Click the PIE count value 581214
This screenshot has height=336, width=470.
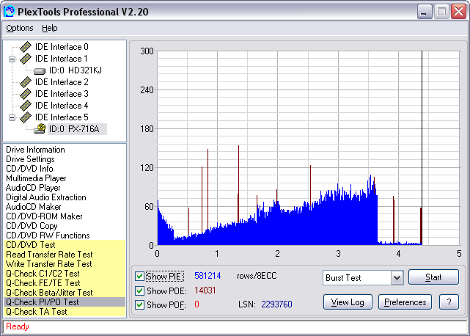(208, 276)
